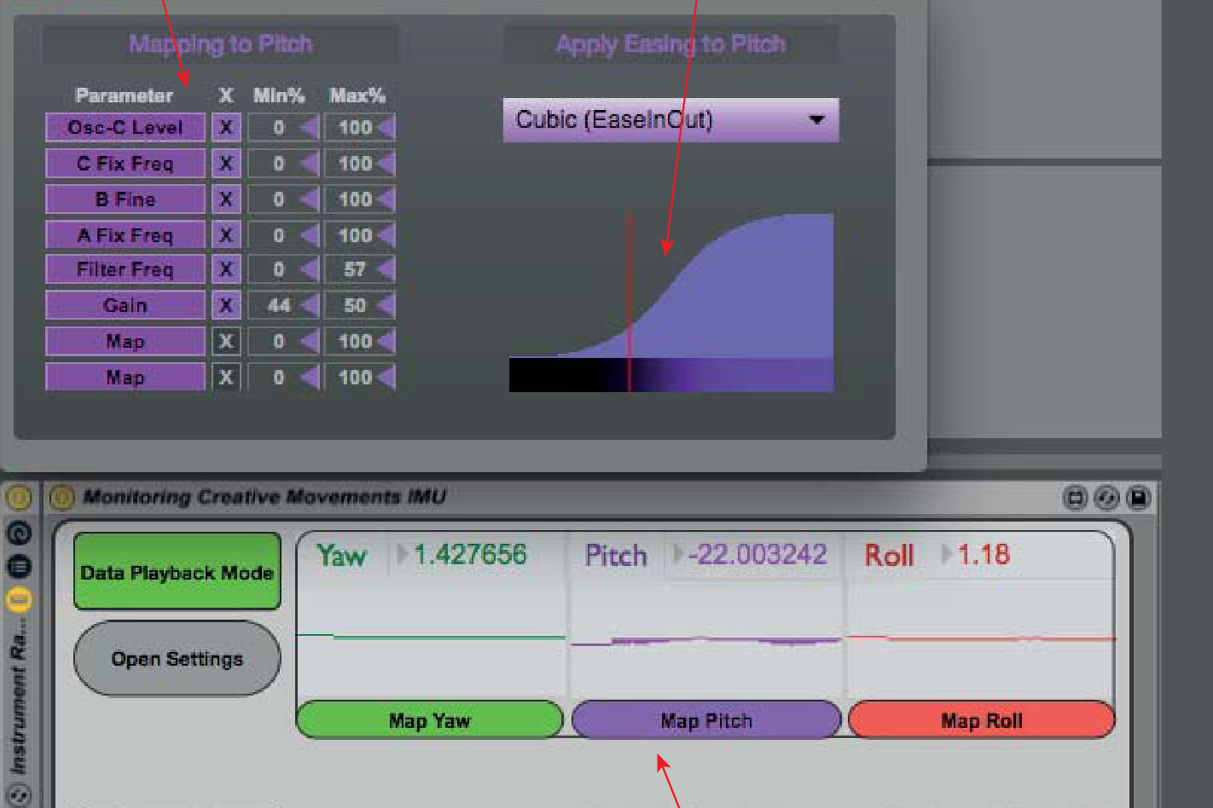Toggle the rack devices view button
Screen dimensions: 1213x808
pos(19,600)
